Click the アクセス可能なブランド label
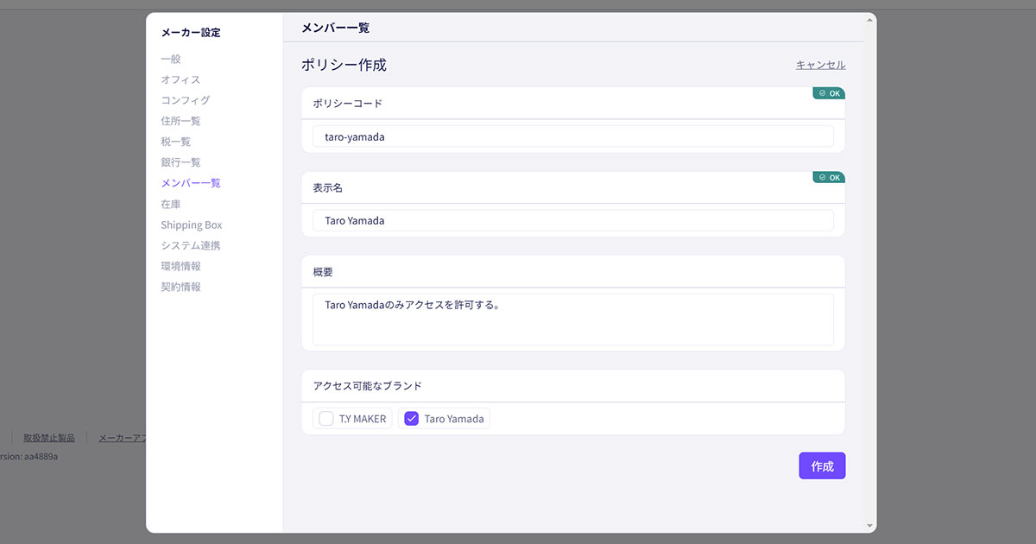 [x=367, y=386]
